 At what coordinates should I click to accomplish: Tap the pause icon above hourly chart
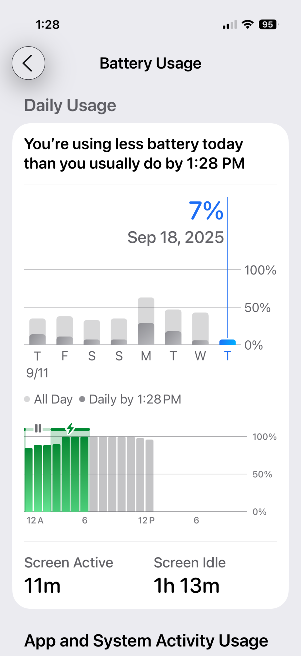(x=38, y=428)
